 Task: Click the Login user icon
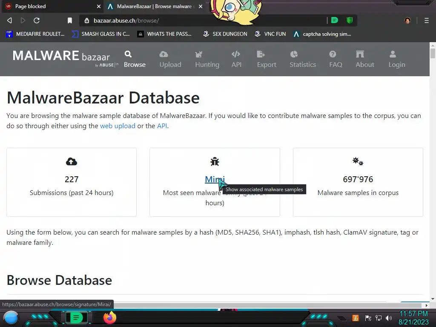click(393, 54)
